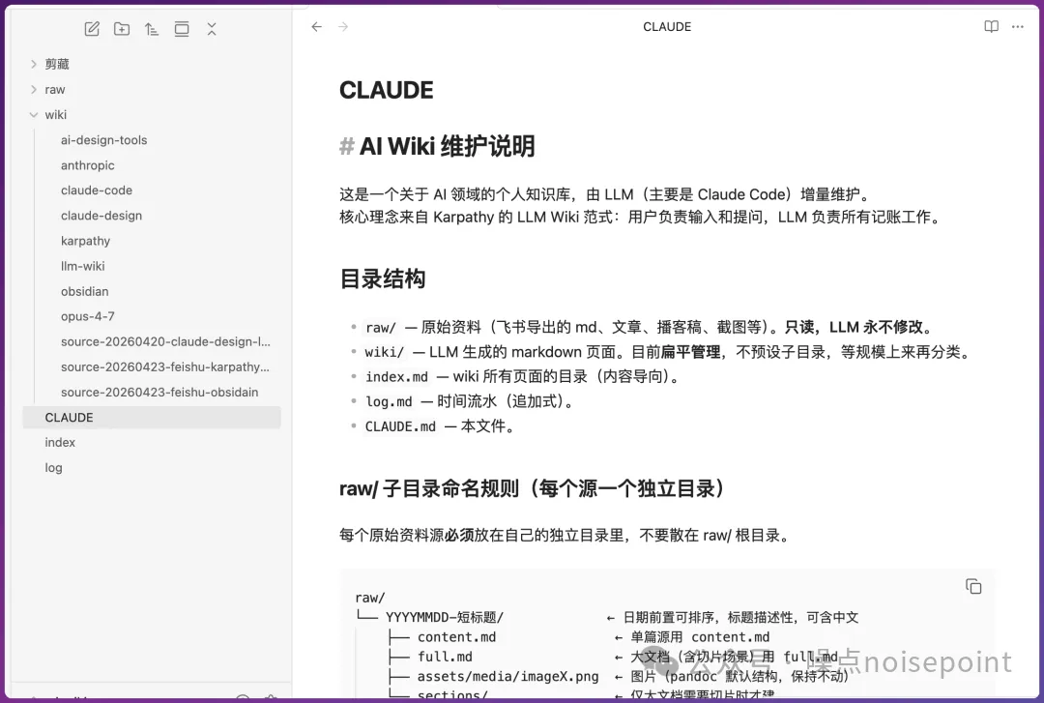Open source-20260420-claude-design note

165,342
